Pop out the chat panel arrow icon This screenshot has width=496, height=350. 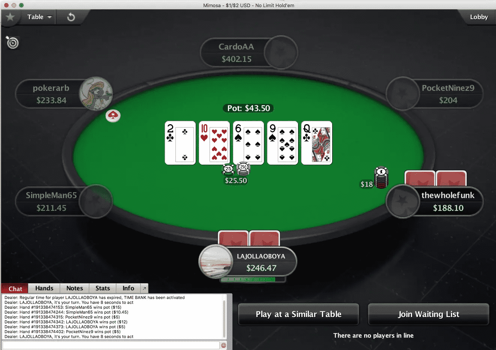click(144, 288)
